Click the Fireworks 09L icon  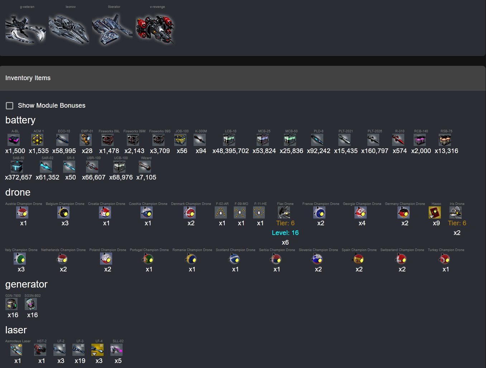coord(108,140)
